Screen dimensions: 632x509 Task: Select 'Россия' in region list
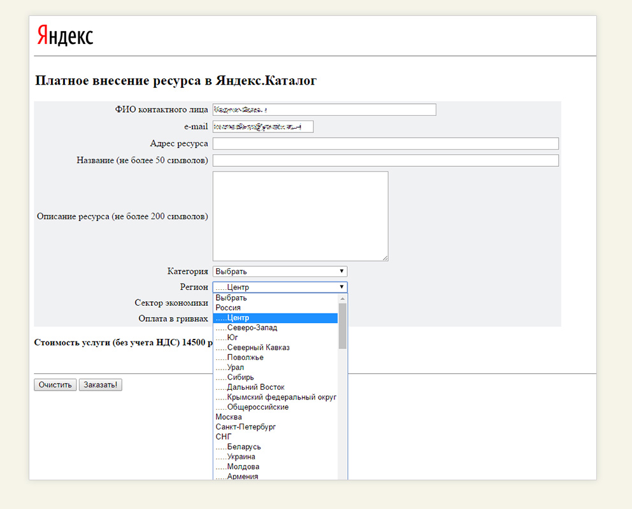click(x=275, y=308)
